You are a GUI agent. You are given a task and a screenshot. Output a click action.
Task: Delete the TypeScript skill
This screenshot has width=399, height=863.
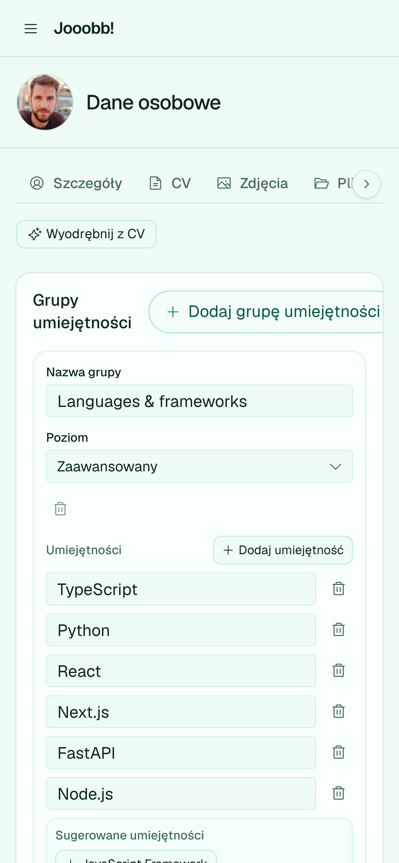[x=339, y=589]
